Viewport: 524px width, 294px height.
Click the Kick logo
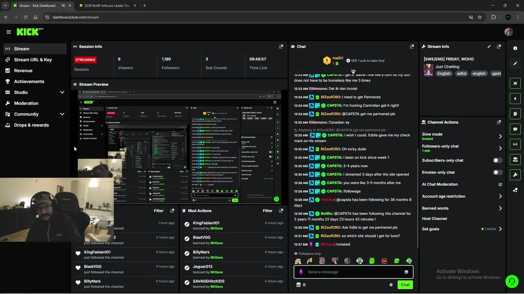[x=30, y=32]
